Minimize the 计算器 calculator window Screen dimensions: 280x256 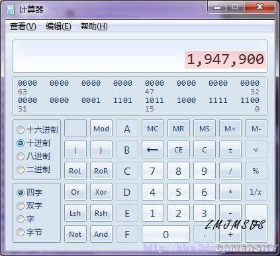click(x=217, y=7)
